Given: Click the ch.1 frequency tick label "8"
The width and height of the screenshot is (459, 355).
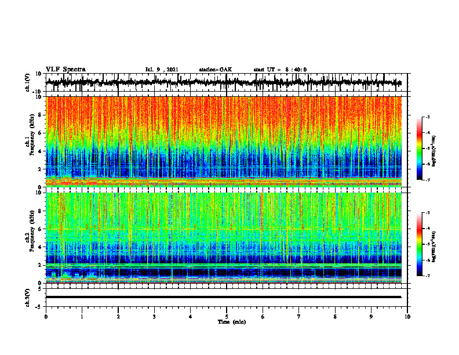Looking at the screenshot, I should point(40,115).
